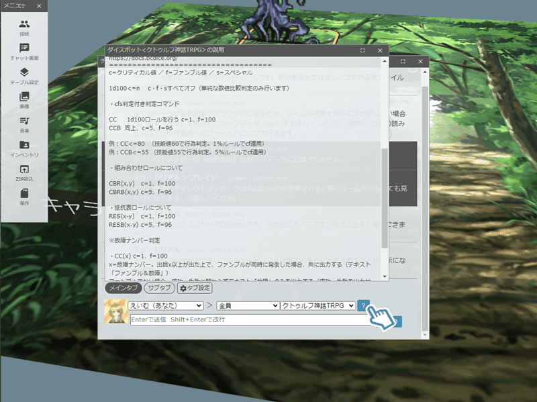537x402 pixels.
Task: Click the '1d100<=n' description line
Action: [x=199, y=89]
